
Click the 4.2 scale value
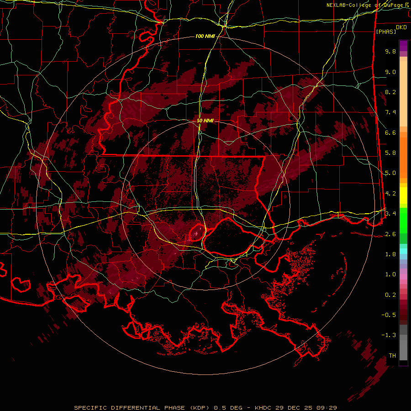coord(390,194)
